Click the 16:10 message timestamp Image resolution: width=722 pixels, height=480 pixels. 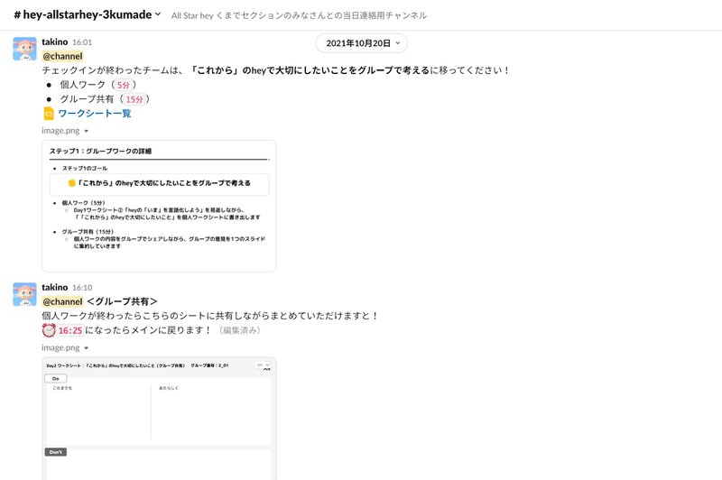click(82, 288)
